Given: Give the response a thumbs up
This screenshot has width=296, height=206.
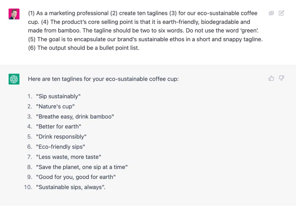Looking at the screenshot, I should coord(271,78).
